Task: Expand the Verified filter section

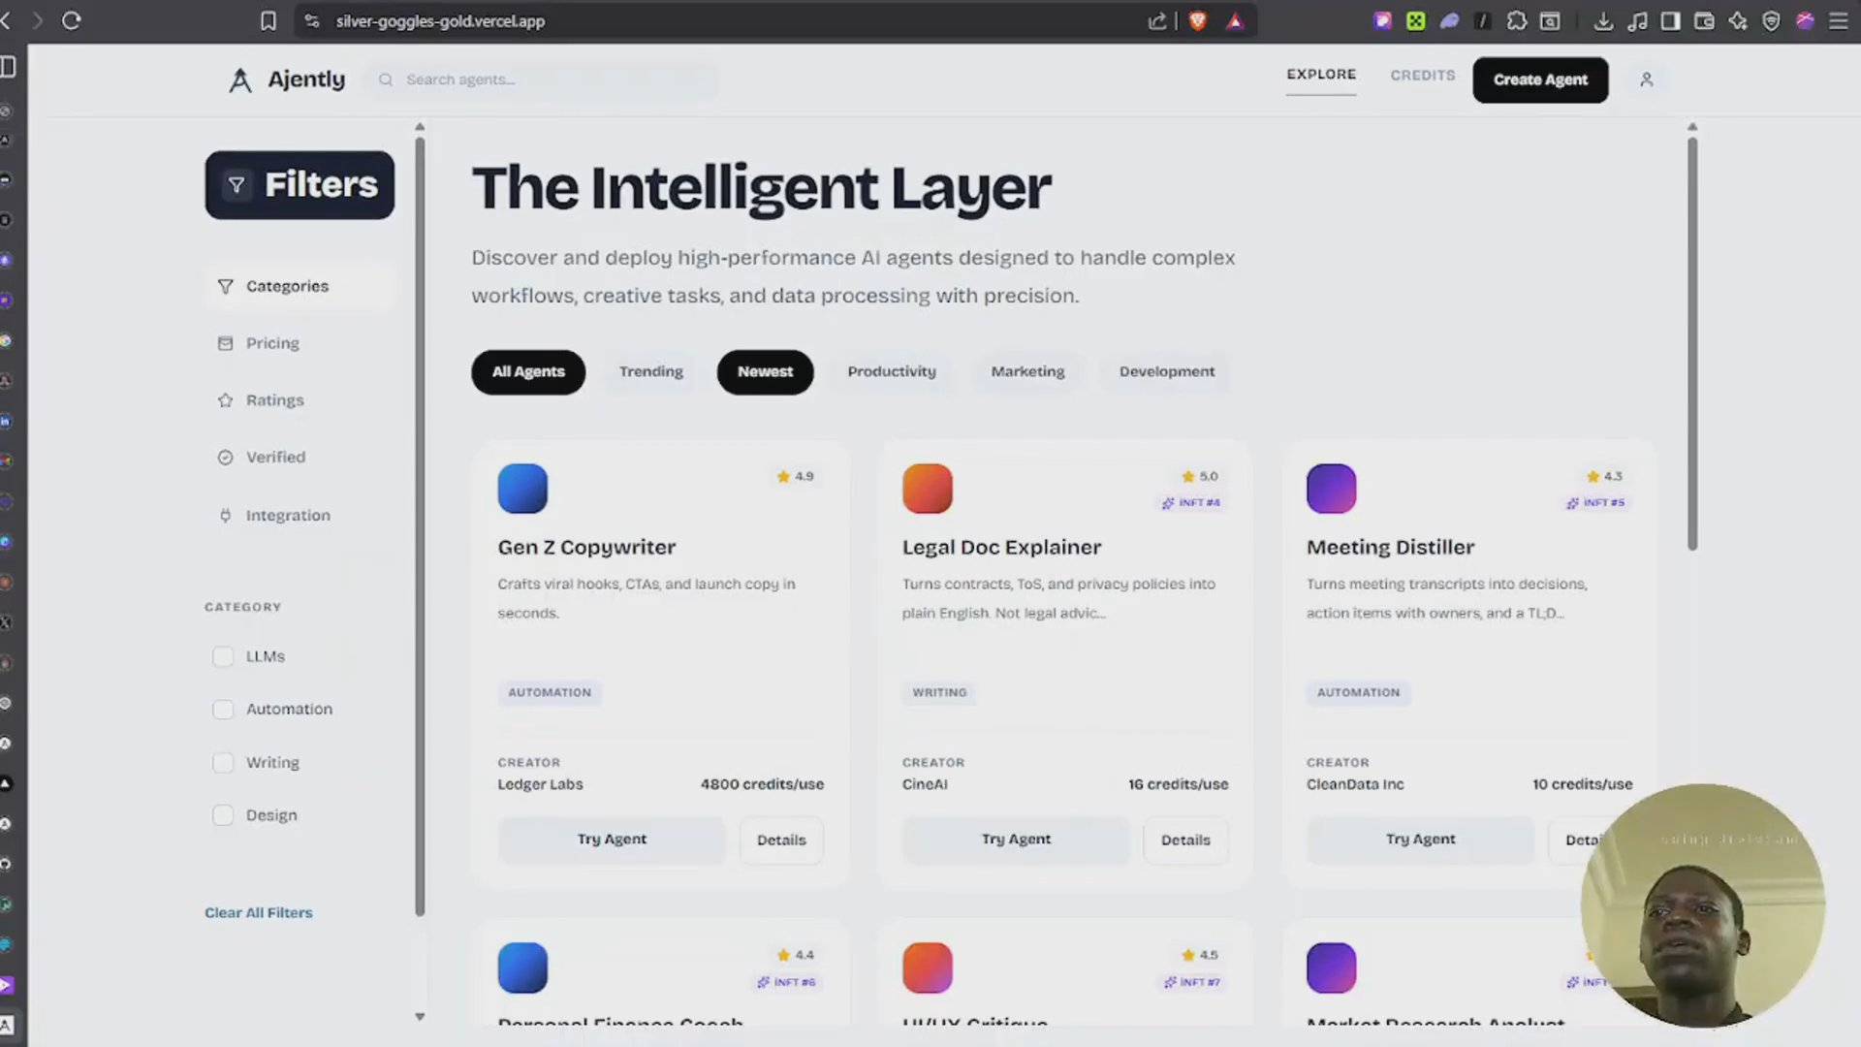Action: point(300,458)
